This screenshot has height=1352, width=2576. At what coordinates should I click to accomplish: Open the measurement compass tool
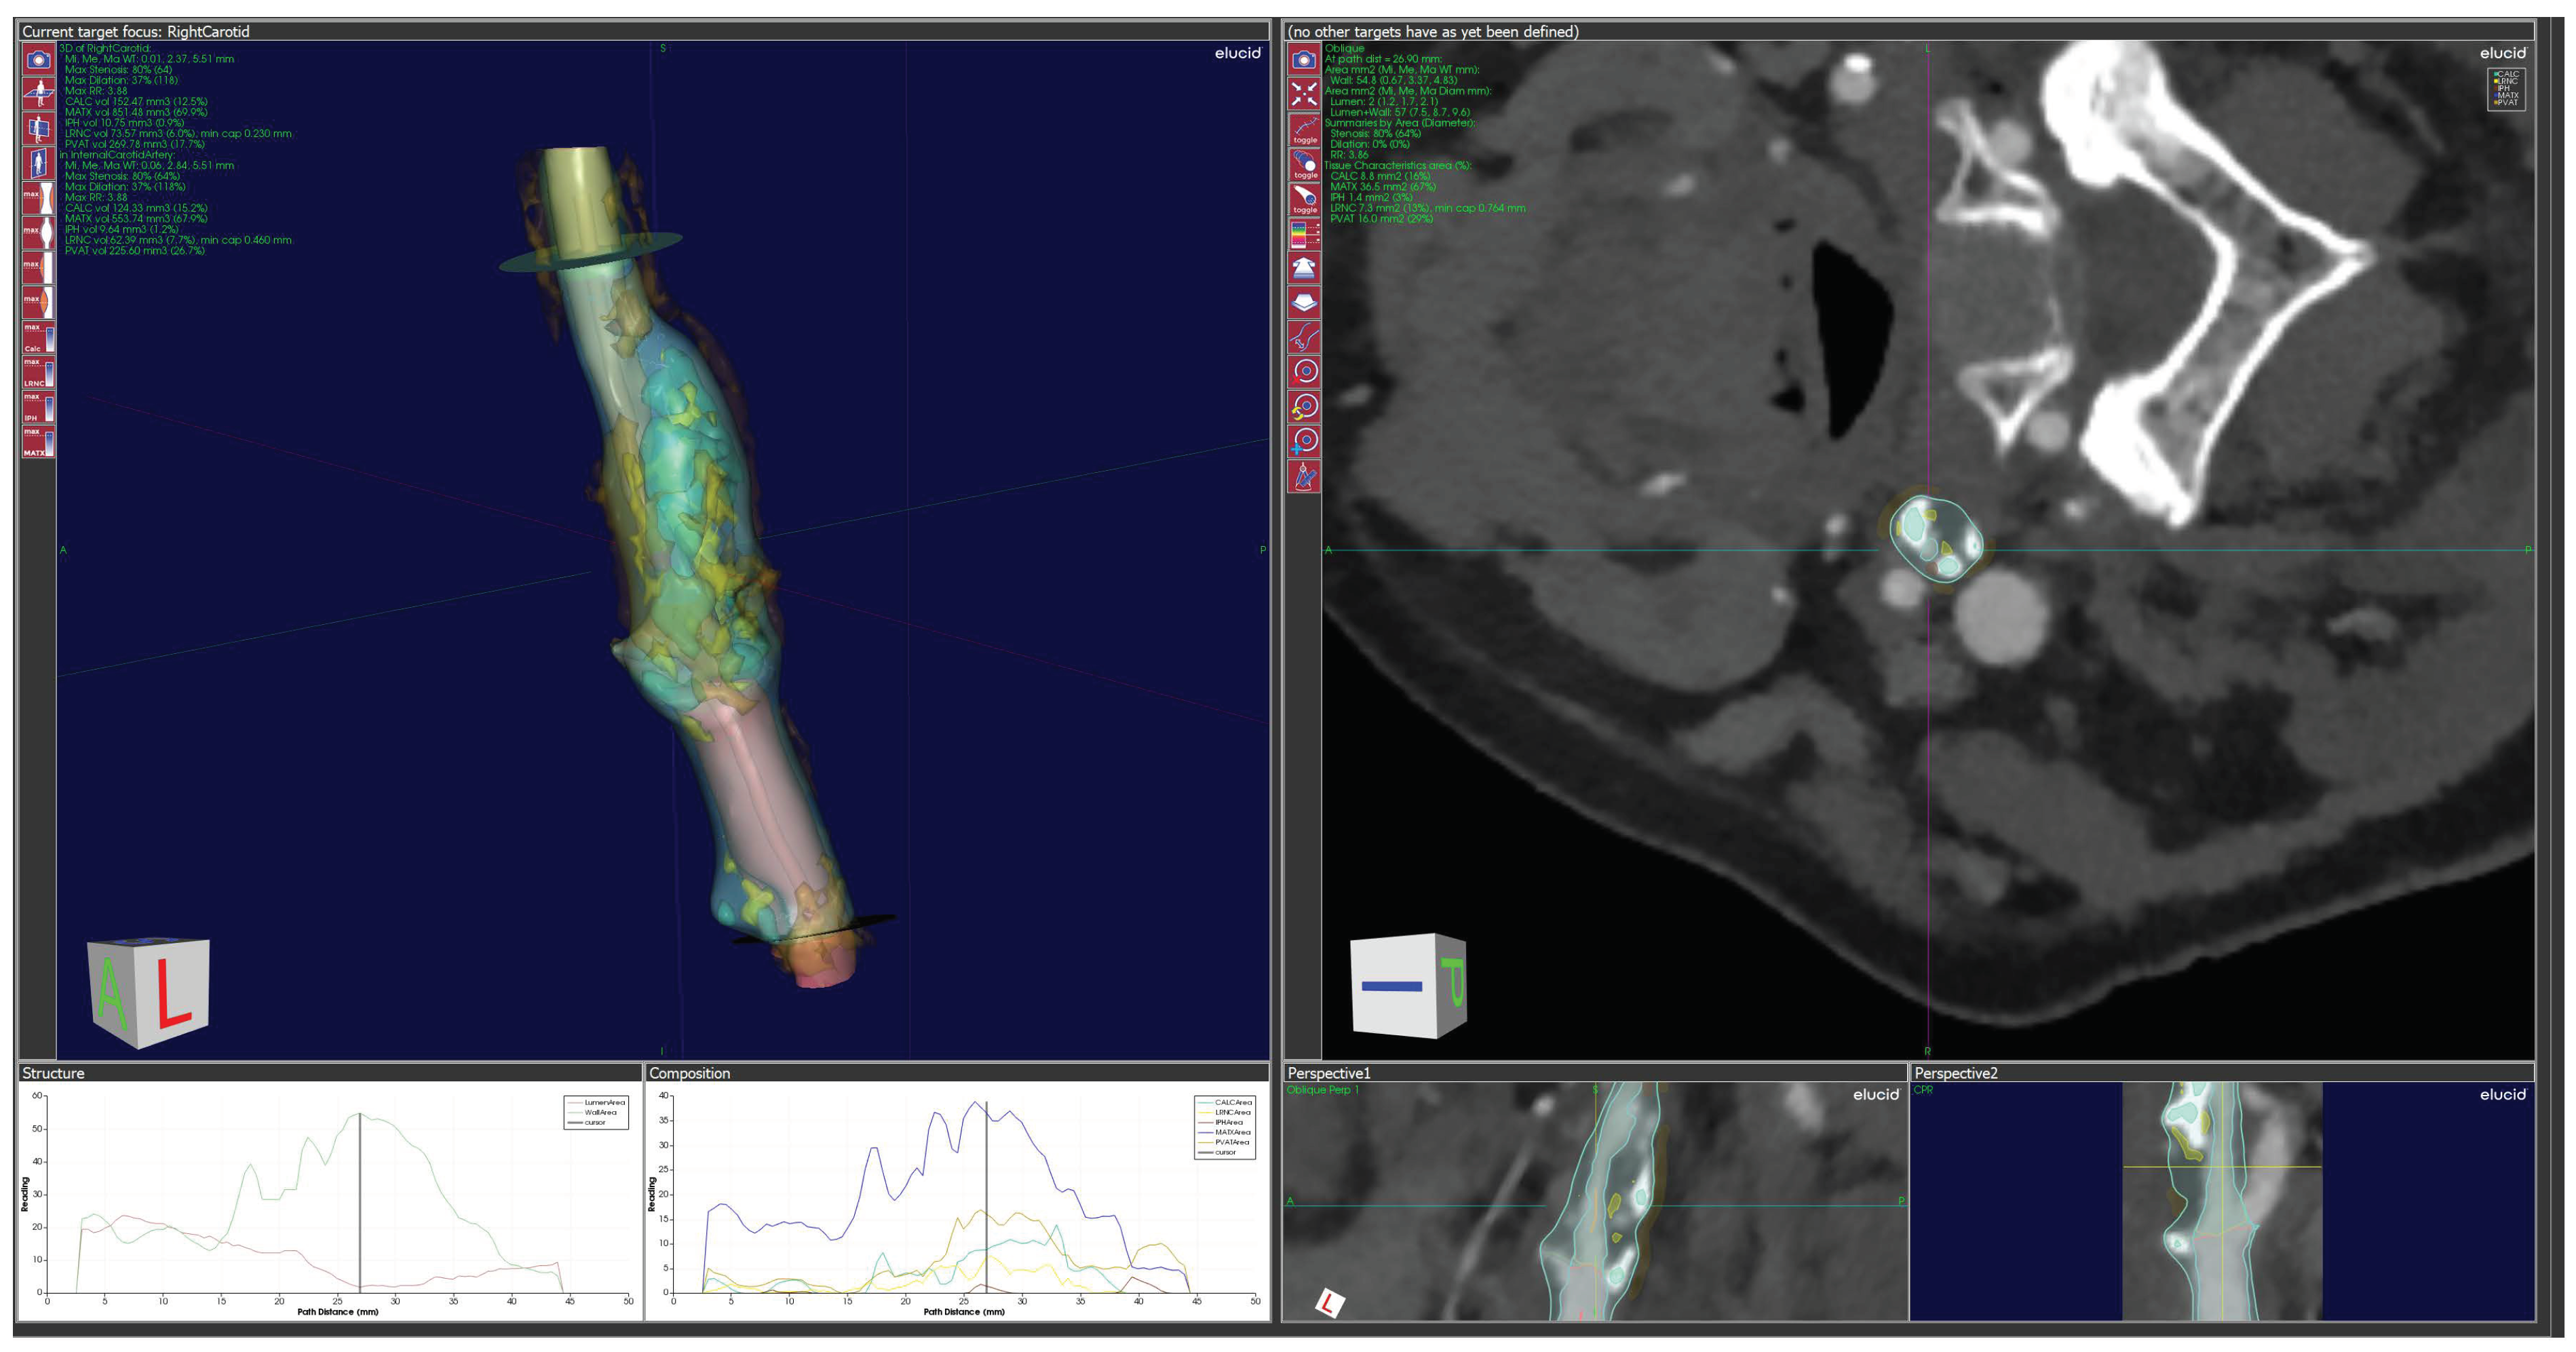click(1304, 476)
